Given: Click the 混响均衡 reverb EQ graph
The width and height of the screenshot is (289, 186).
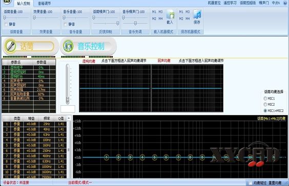Looking at the screenshot, I should pos(115,88).
